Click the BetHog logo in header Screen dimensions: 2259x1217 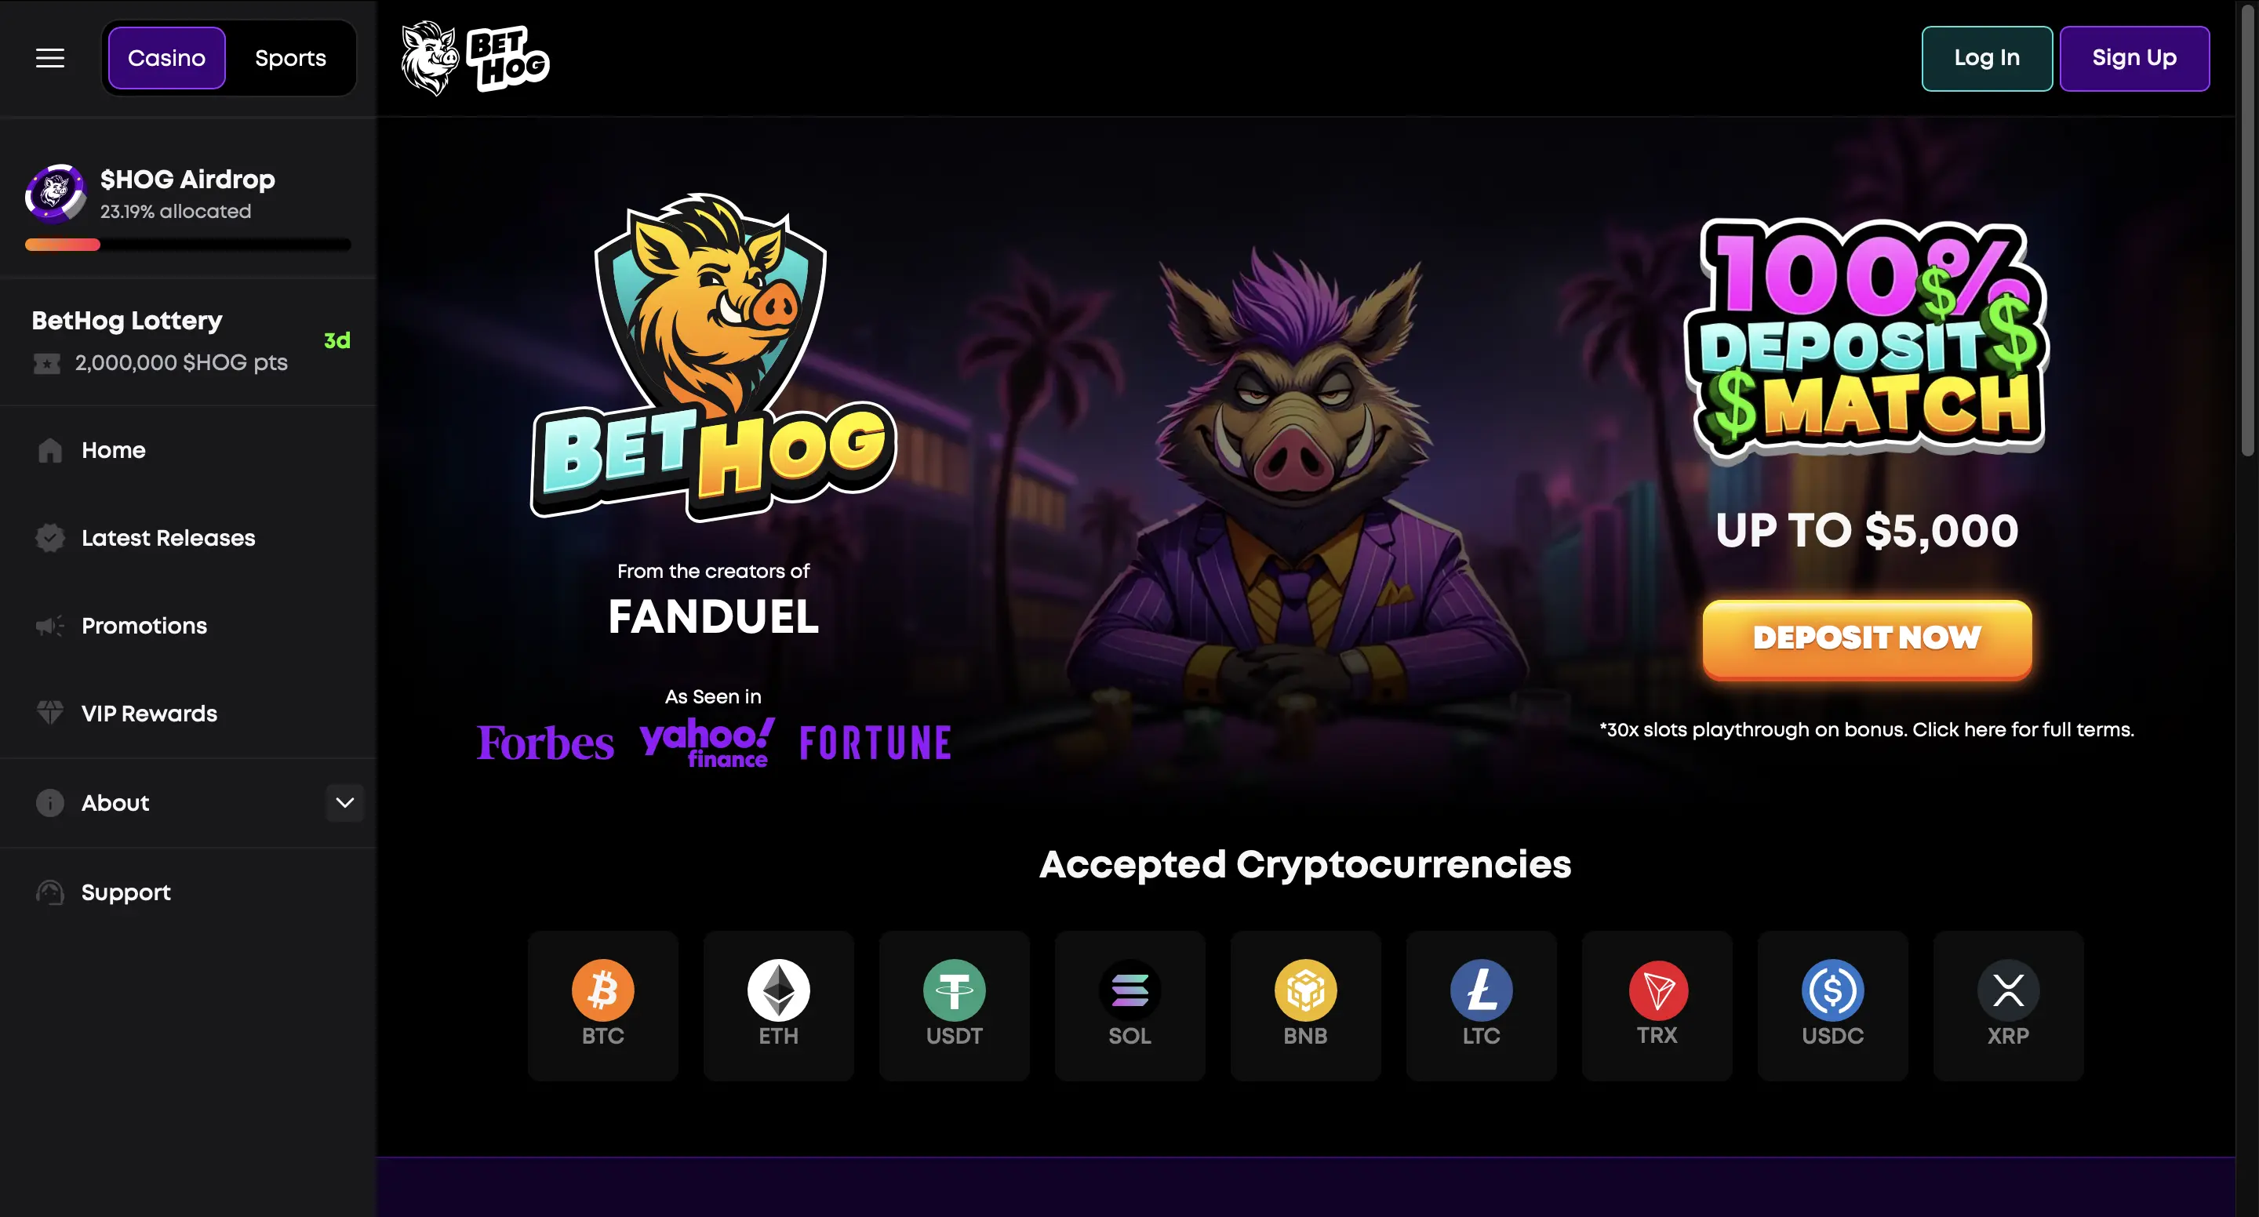tap(475, 58)
